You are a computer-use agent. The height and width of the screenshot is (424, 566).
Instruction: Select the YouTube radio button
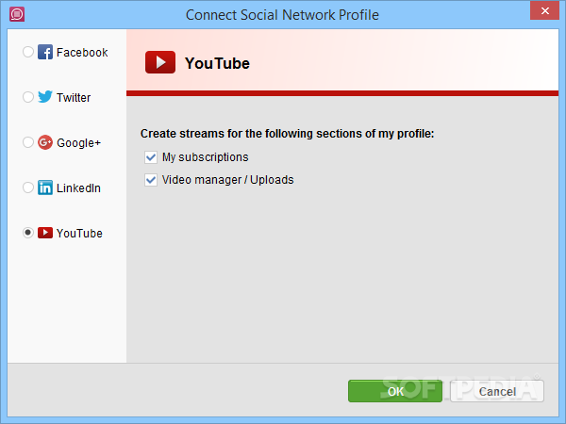[x=28, y=233]
